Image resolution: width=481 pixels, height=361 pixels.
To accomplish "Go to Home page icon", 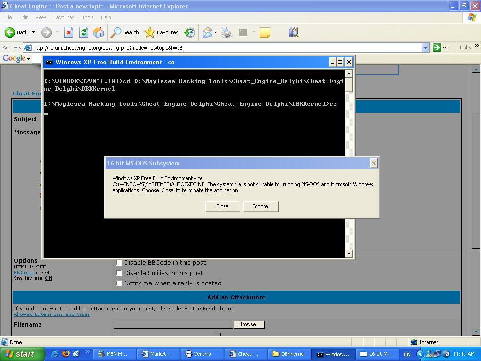I will coord(99,32).
